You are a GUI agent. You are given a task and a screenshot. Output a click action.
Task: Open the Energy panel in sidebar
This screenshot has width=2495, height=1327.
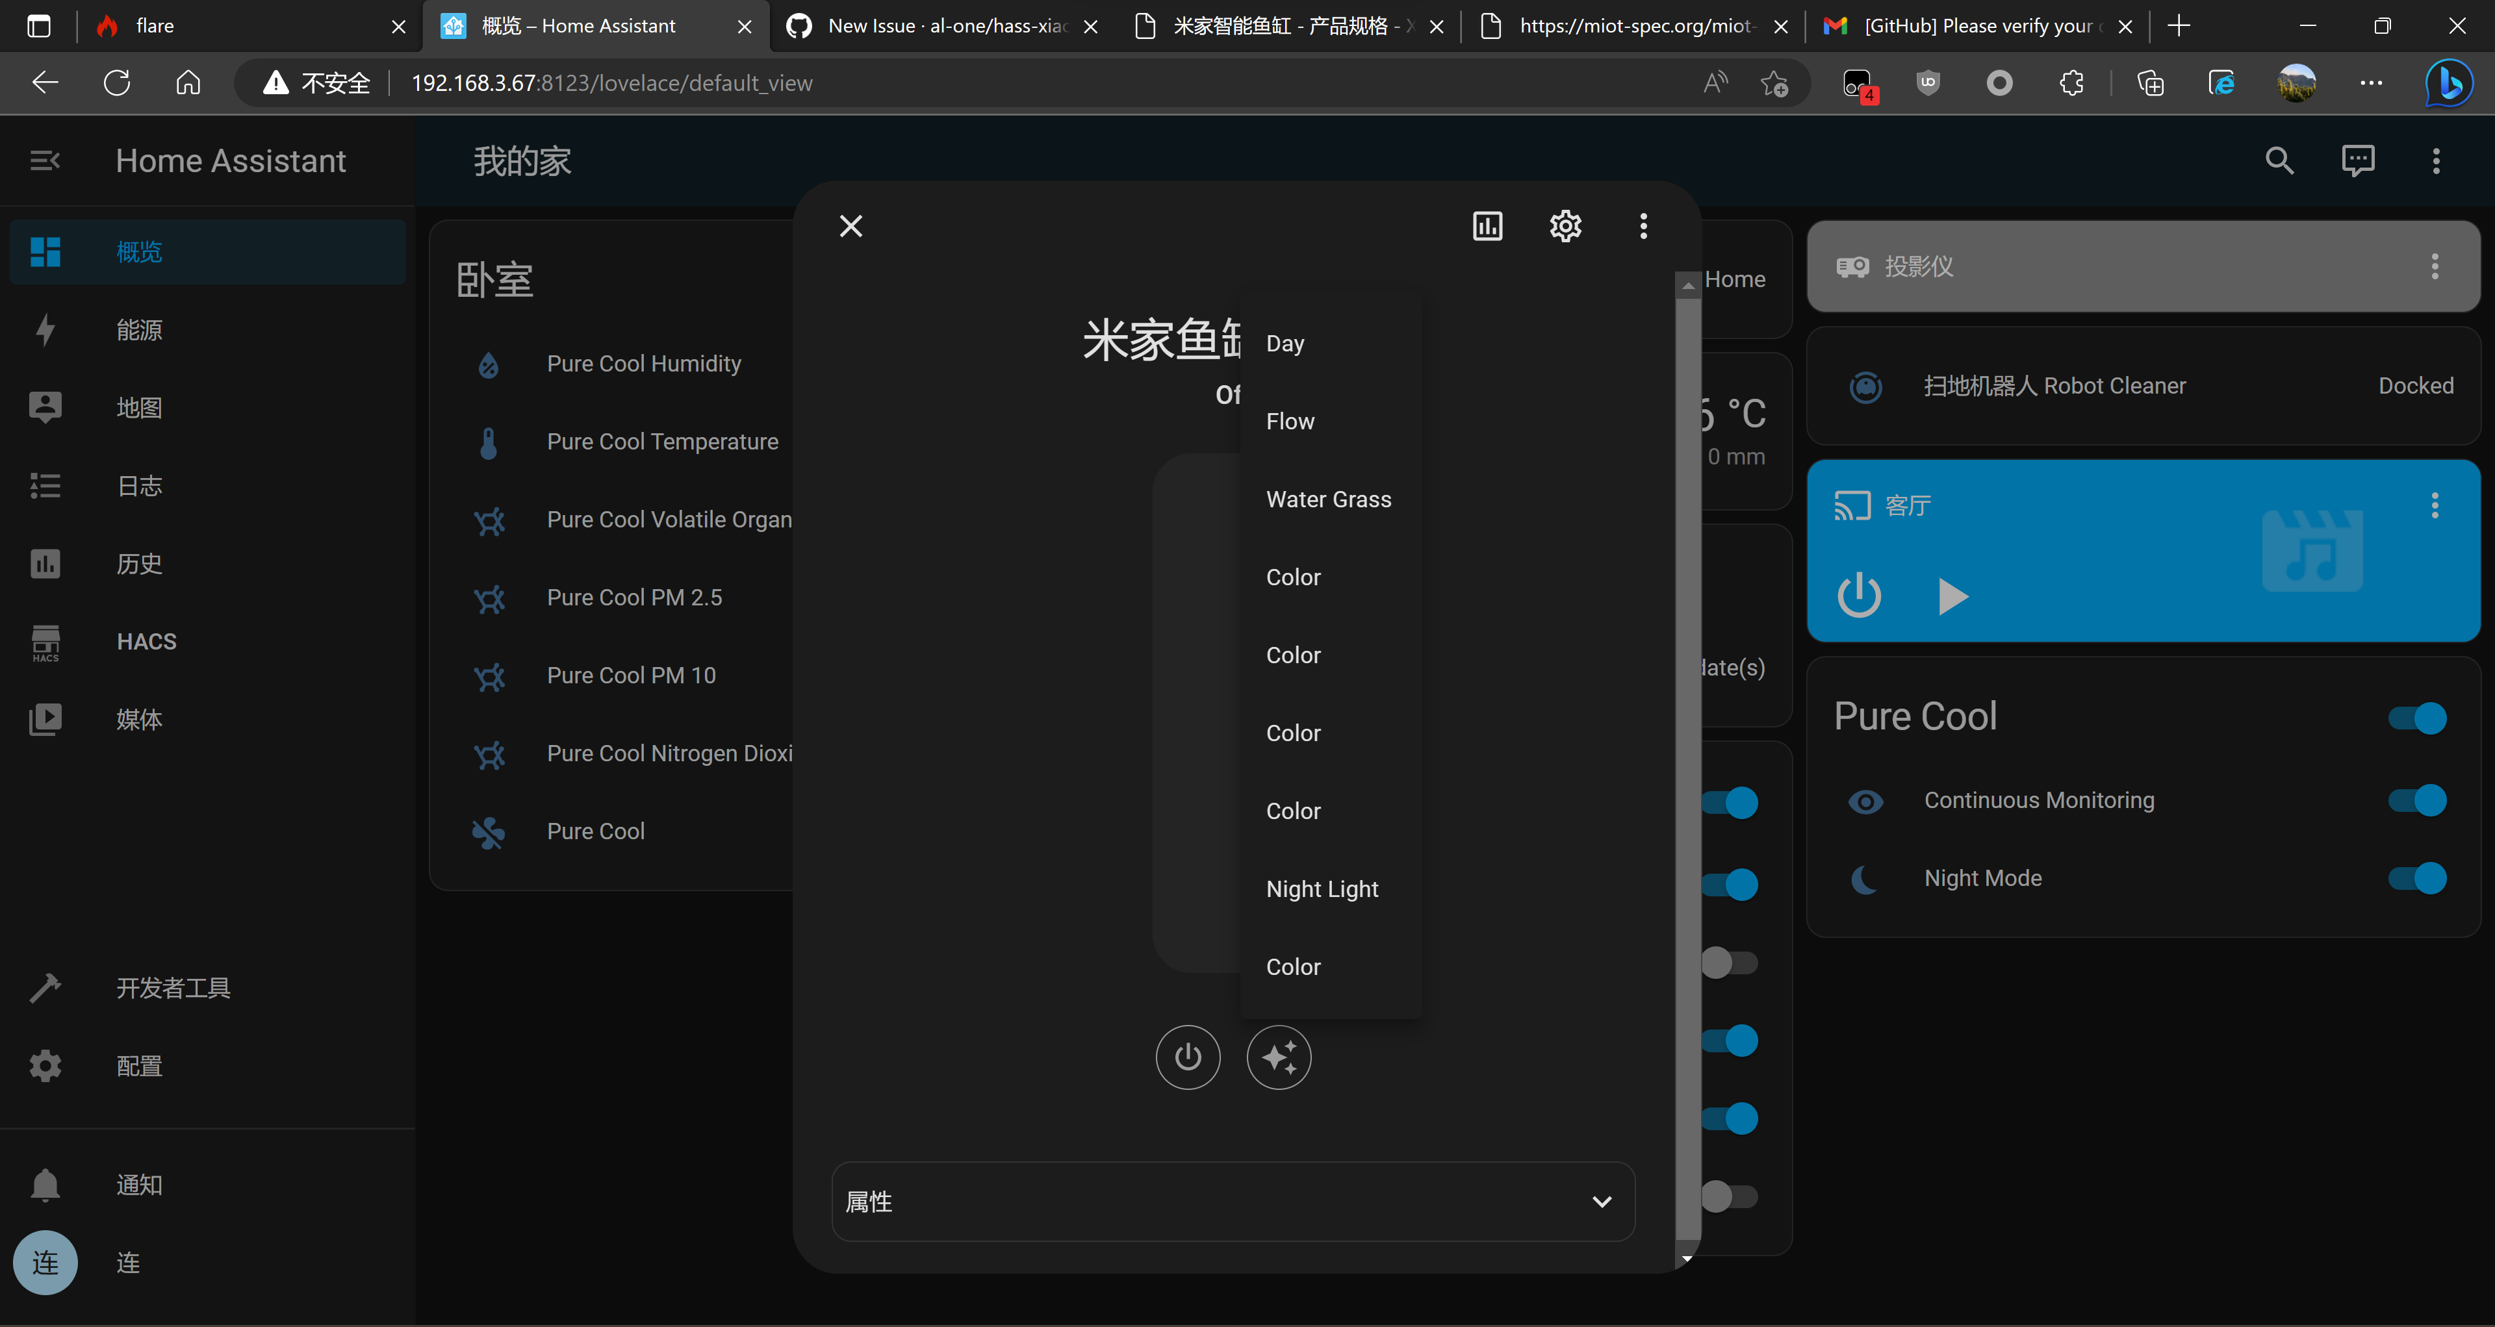pos(138,329)
